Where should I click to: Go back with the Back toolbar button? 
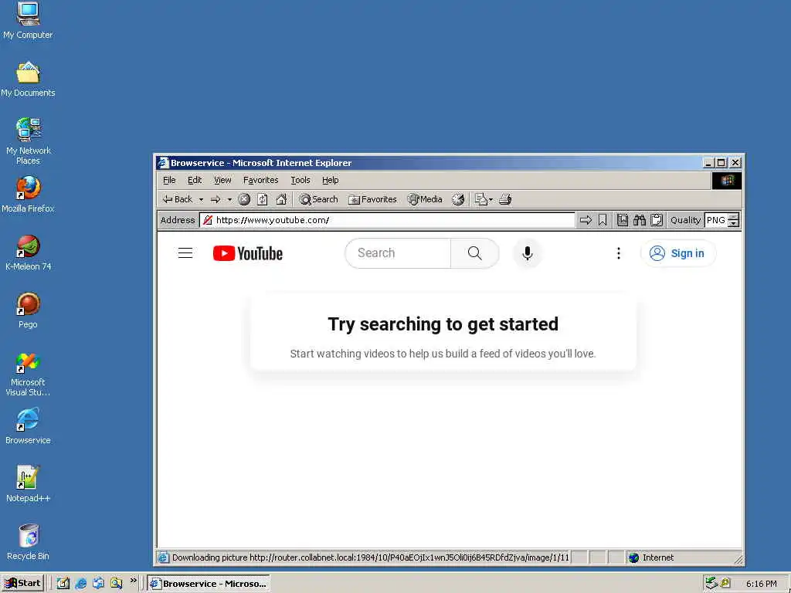coord(178,199)
